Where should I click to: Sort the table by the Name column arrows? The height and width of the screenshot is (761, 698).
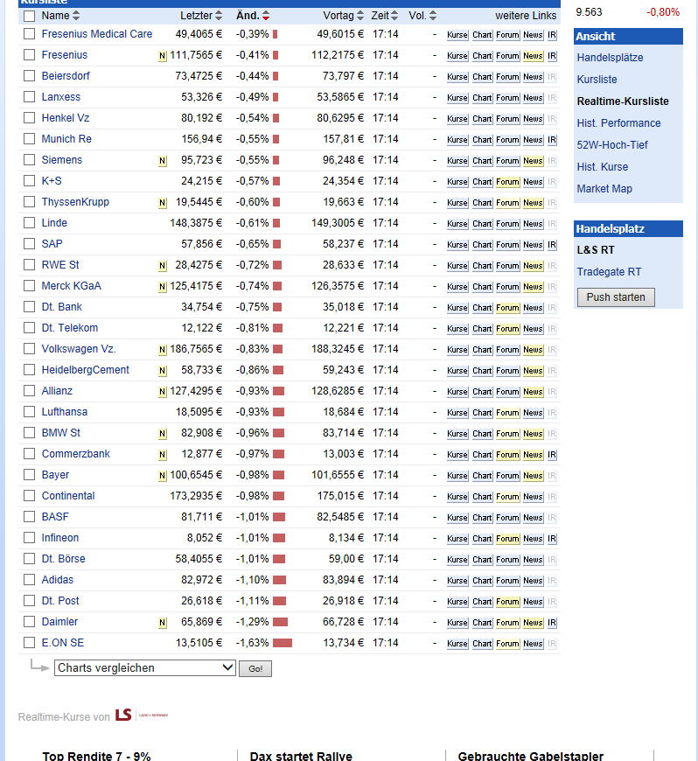pyautogui.click(x=76, y=16)
